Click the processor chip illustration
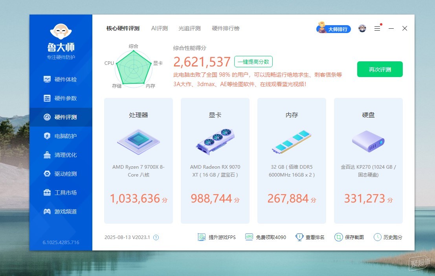 138,142
